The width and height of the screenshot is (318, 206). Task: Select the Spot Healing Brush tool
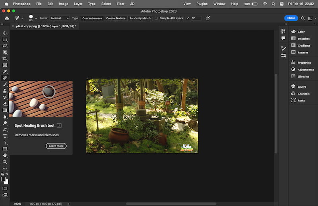pyautogui.click(x=5, y=78)
